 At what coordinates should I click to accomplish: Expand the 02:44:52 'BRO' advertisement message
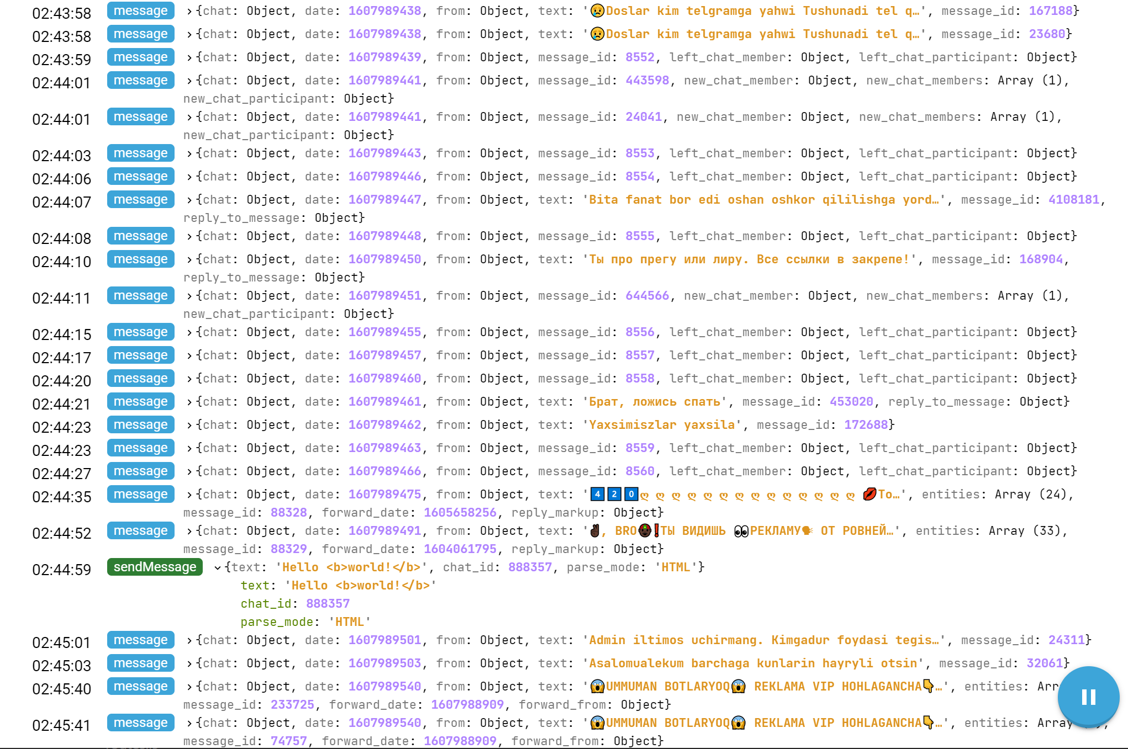(x=189, y=531)
